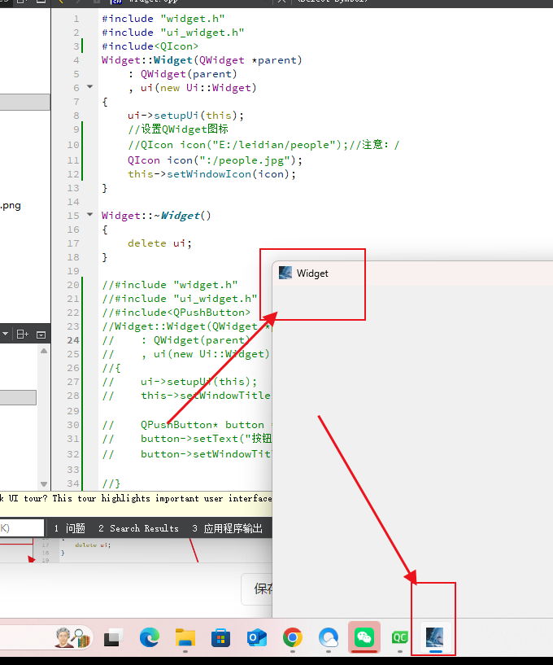Switch to Qt Creator via QC taskbar icon
This screenshot has width=553, height=665.
[x=399, y=637]
